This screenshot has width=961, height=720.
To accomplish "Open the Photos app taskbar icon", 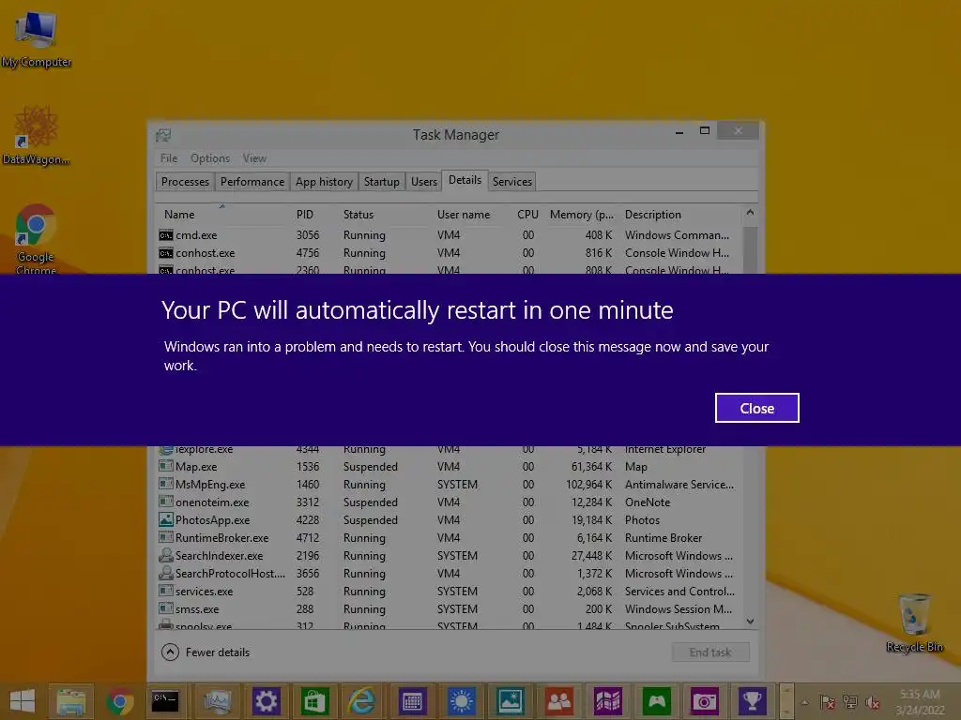I will pyautogui.click(x=510, y=701).
